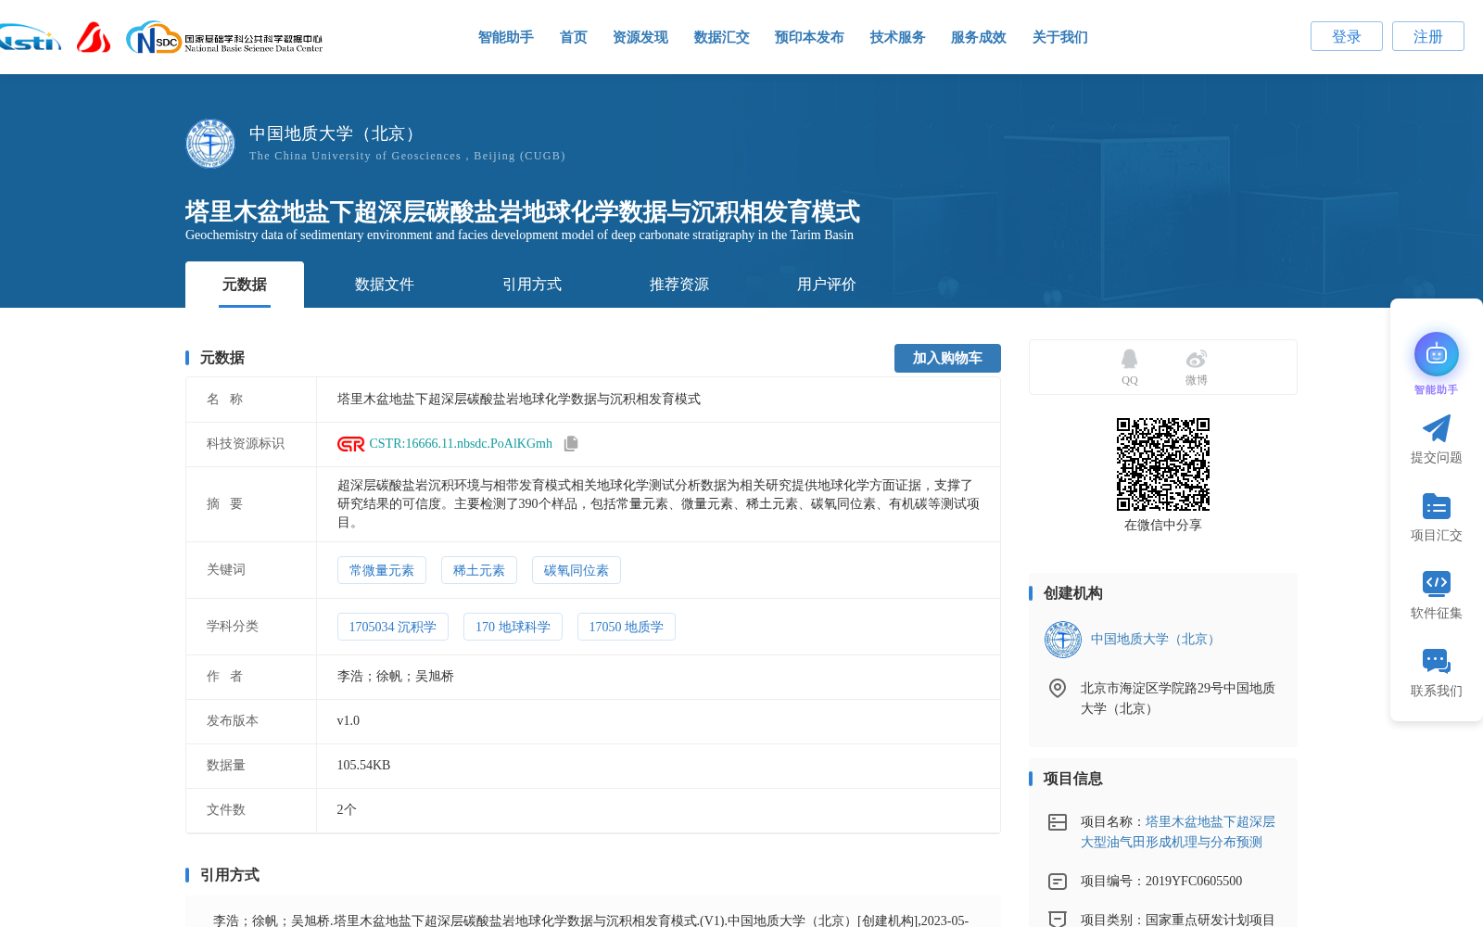The image size is (1483, 927).
Task: Click the CSTR logo icon beside the identifier
Action: click(x=350, y=444)
